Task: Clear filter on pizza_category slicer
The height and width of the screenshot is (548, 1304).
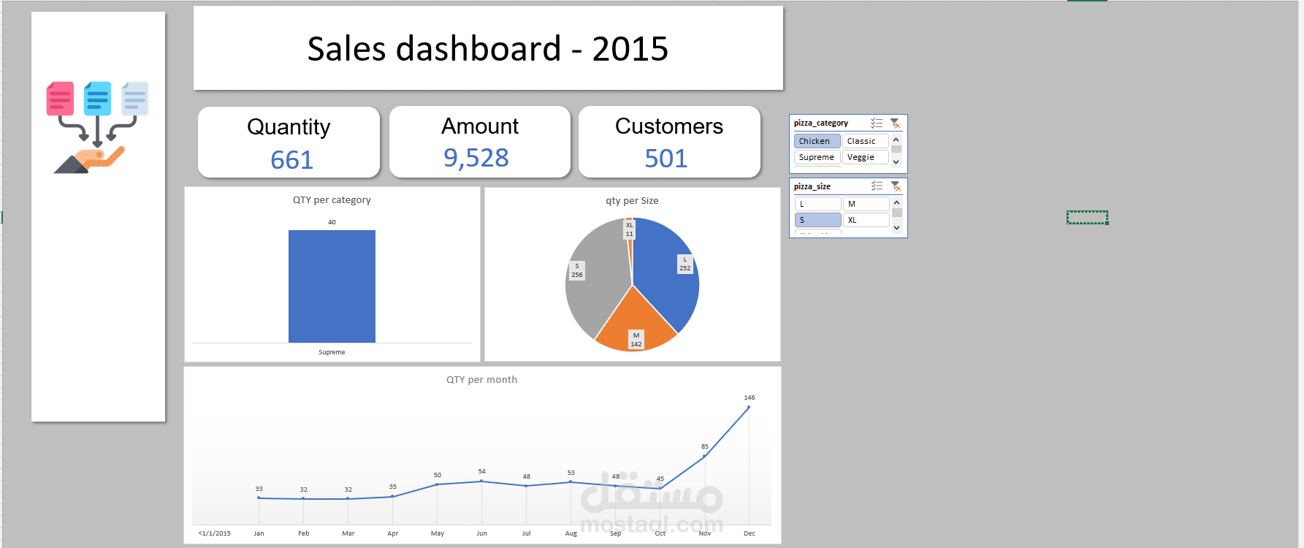Action: coord(895,123)
